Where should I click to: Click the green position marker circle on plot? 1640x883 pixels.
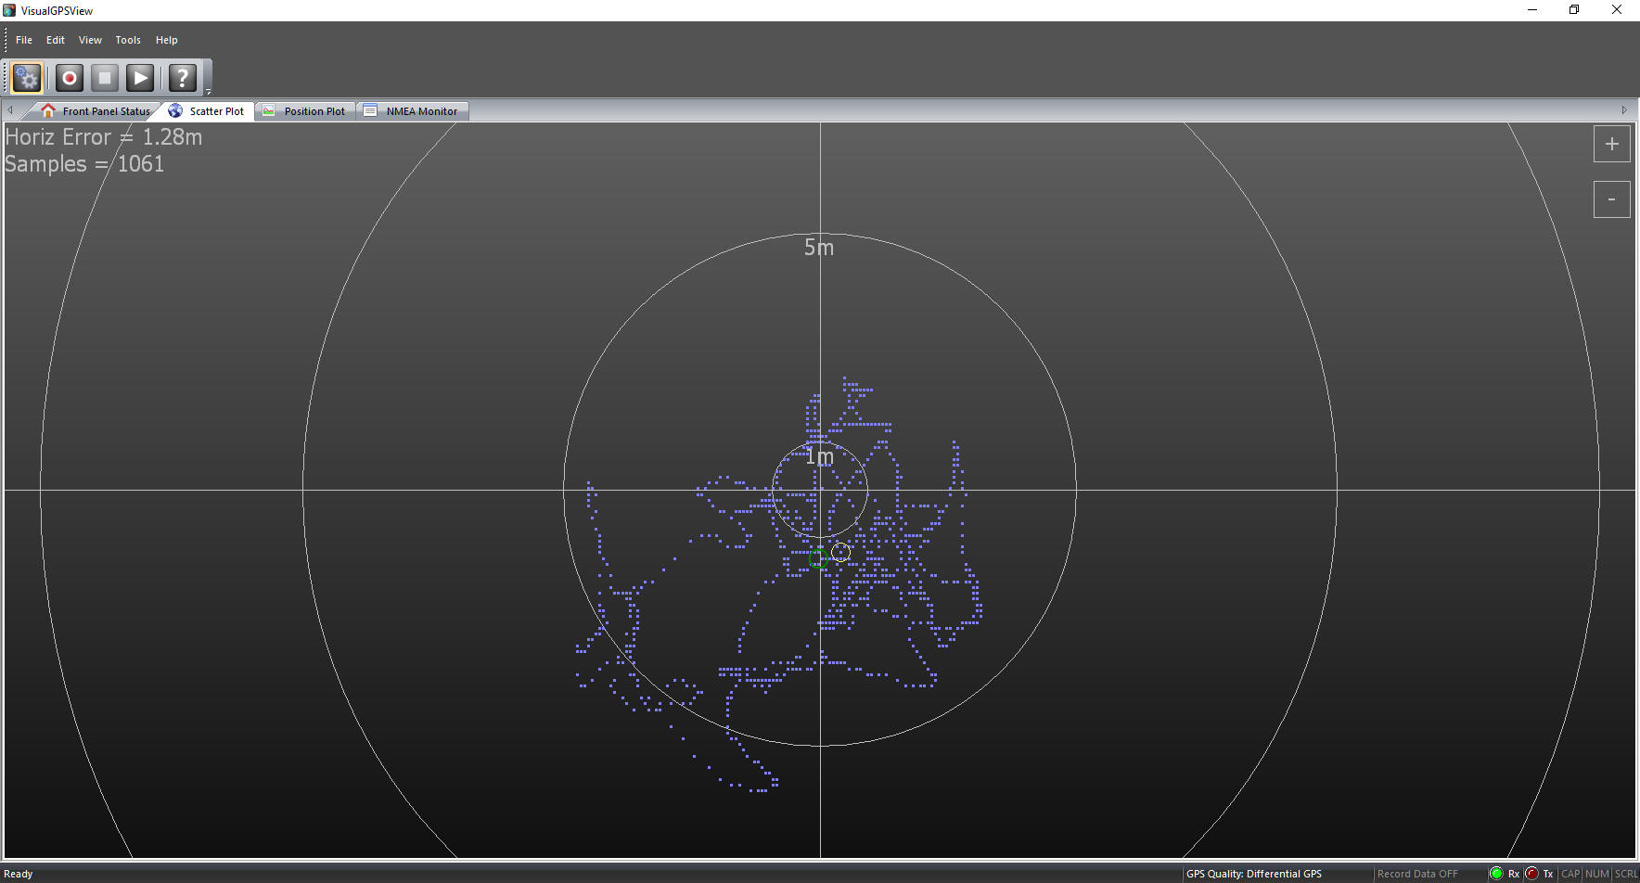click(817, 559)
